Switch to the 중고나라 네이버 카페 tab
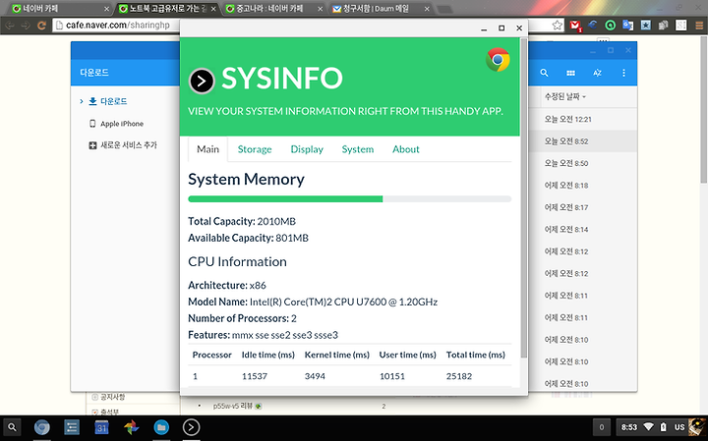 [x=274, y=9]
